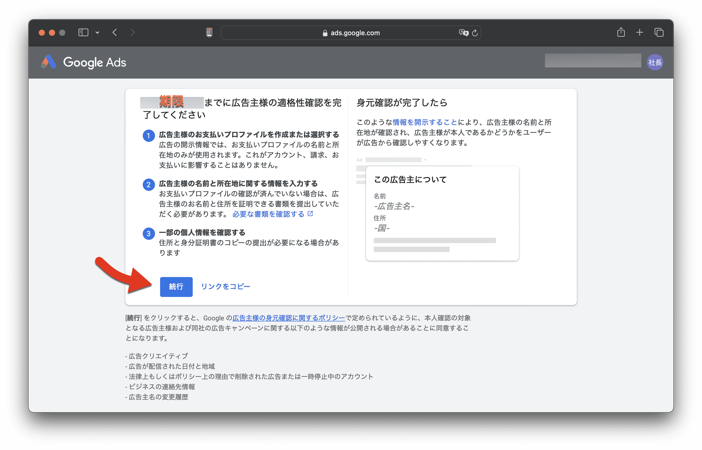Show the tab overview icon

click(x=659, y=32)
